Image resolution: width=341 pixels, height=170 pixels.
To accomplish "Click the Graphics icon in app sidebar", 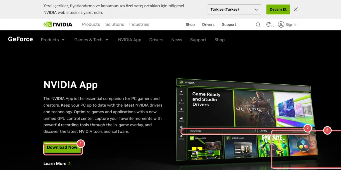I will [181, 110].
